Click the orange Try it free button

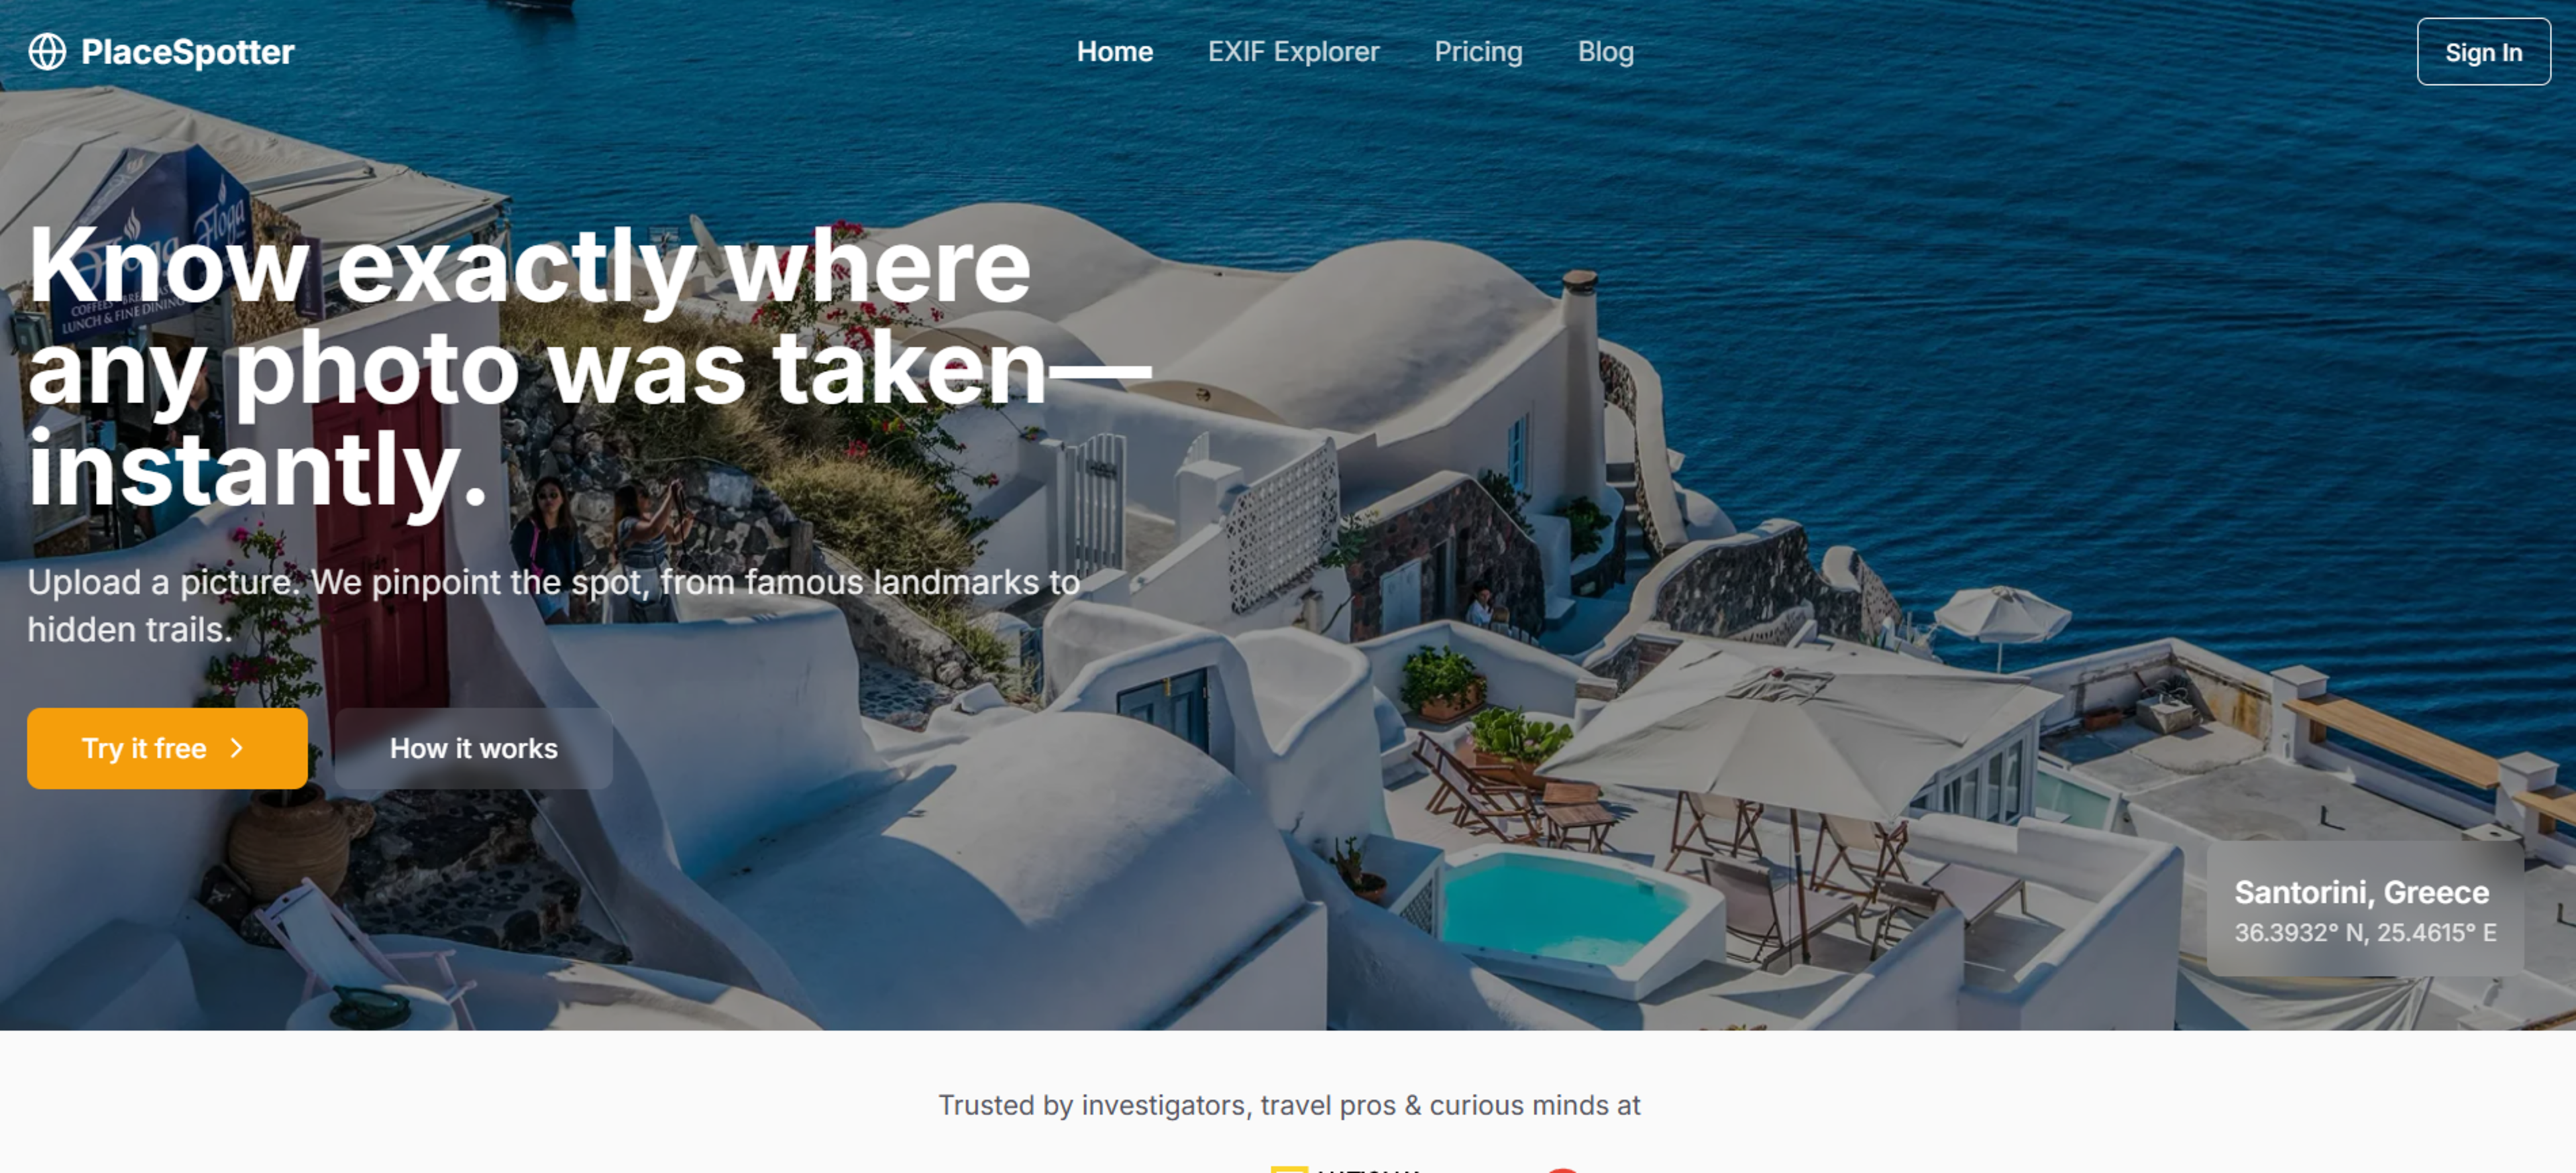point(167,748)
